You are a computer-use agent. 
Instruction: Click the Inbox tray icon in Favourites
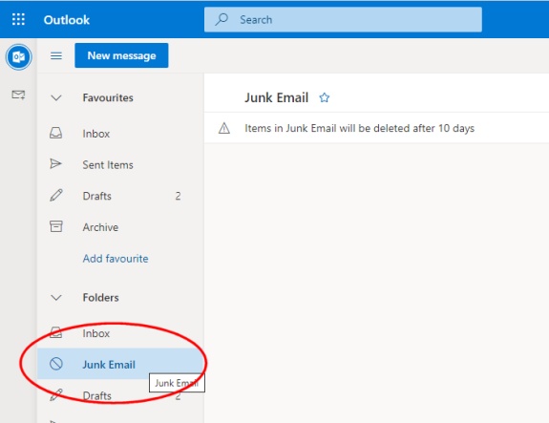click(x=55, y=133)
